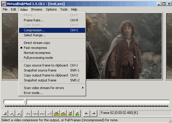The width and height of the screenshot is (172, 123).
Task: Step backward one frame
Action: tap(35, 113)
